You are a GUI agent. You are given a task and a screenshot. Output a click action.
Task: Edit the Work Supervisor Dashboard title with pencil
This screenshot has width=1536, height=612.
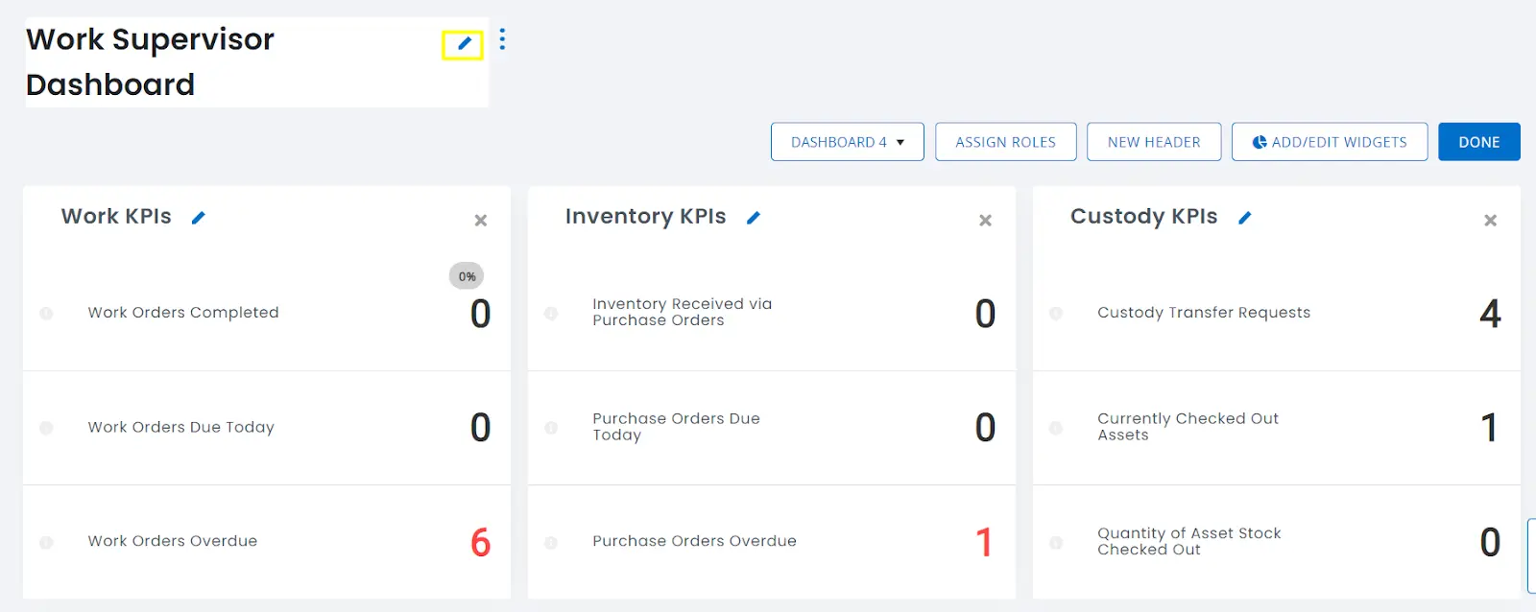coord(464,43)
